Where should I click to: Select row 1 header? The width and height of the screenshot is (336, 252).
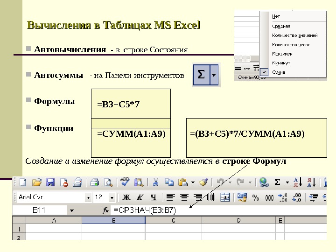[x=19, y=229]
